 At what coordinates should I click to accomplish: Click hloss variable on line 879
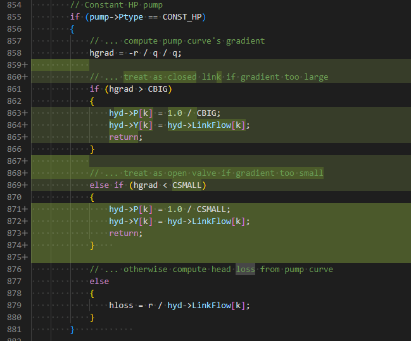tap(121, 306)
